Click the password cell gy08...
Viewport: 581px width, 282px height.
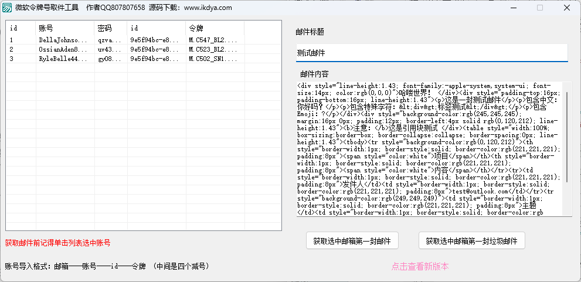110,58
